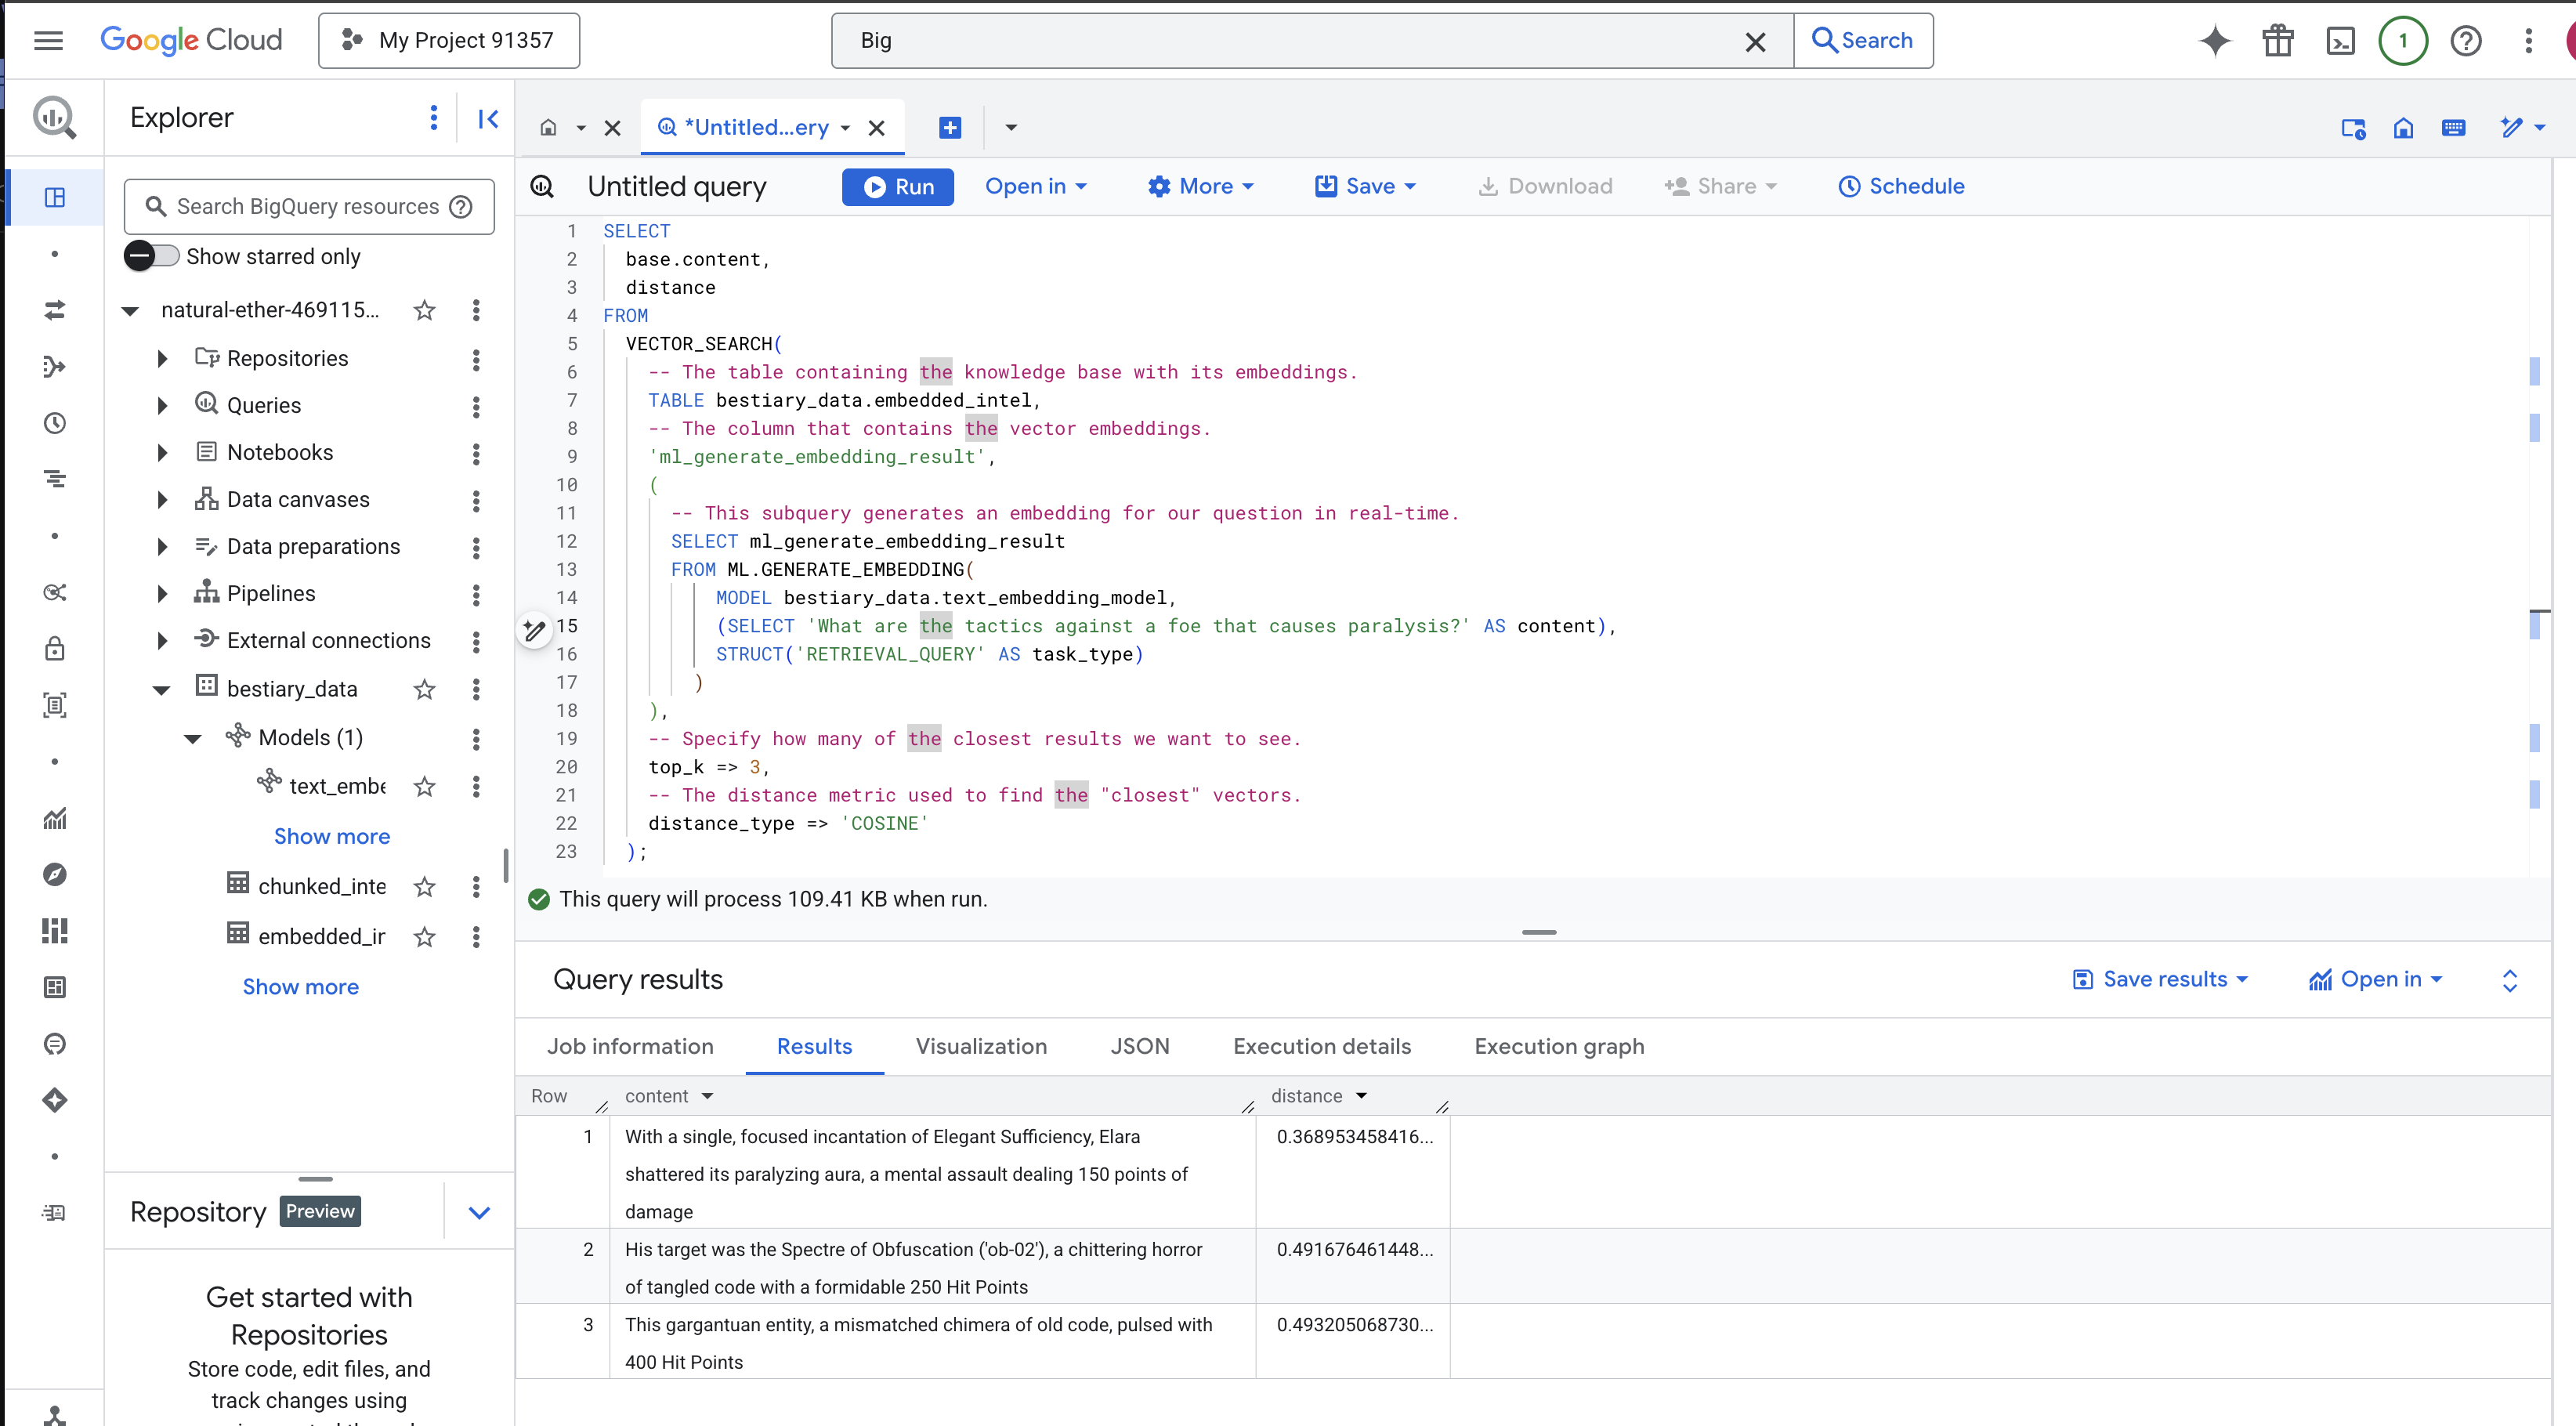
Task: Open Schedule query clock option
Action: pyautogui.click(x=1901, y=187)
